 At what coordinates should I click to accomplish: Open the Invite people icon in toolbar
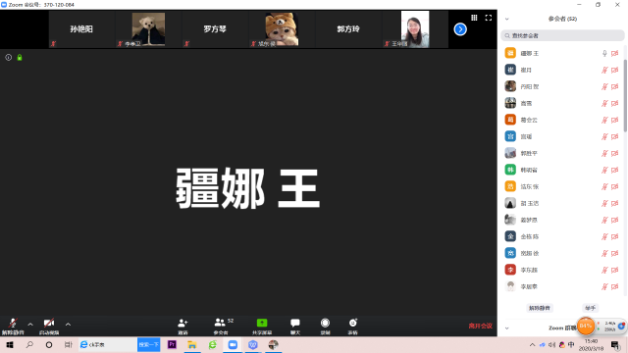point(183,326)
